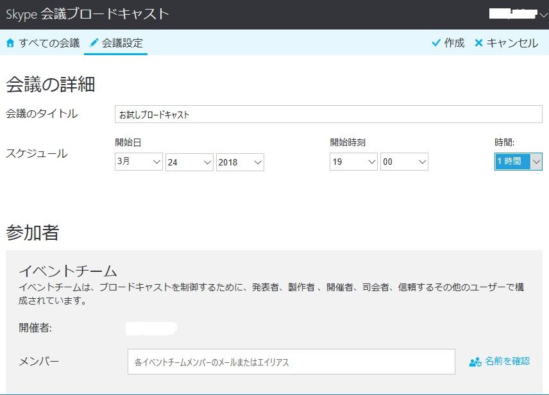Click the メンバー email or alias input field
This screenshot has width=549, height=395.
point(291,362)
